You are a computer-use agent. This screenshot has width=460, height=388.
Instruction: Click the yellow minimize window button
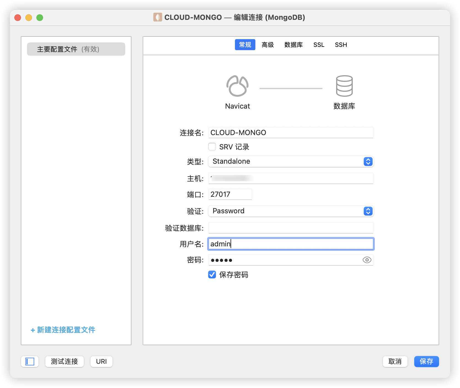coord(29,18)
